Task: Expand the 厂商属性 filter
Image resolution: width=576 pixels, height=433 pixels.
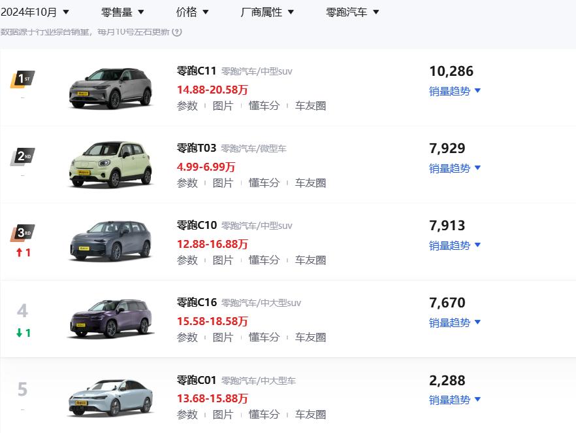Action: click(267, 12)
